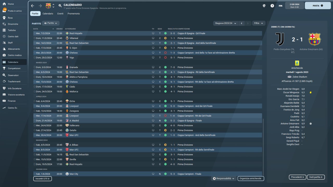The width and height of the screenshot is (333, 187).
Task: Click Organizza amichevole button
Action: coord(251,179)
